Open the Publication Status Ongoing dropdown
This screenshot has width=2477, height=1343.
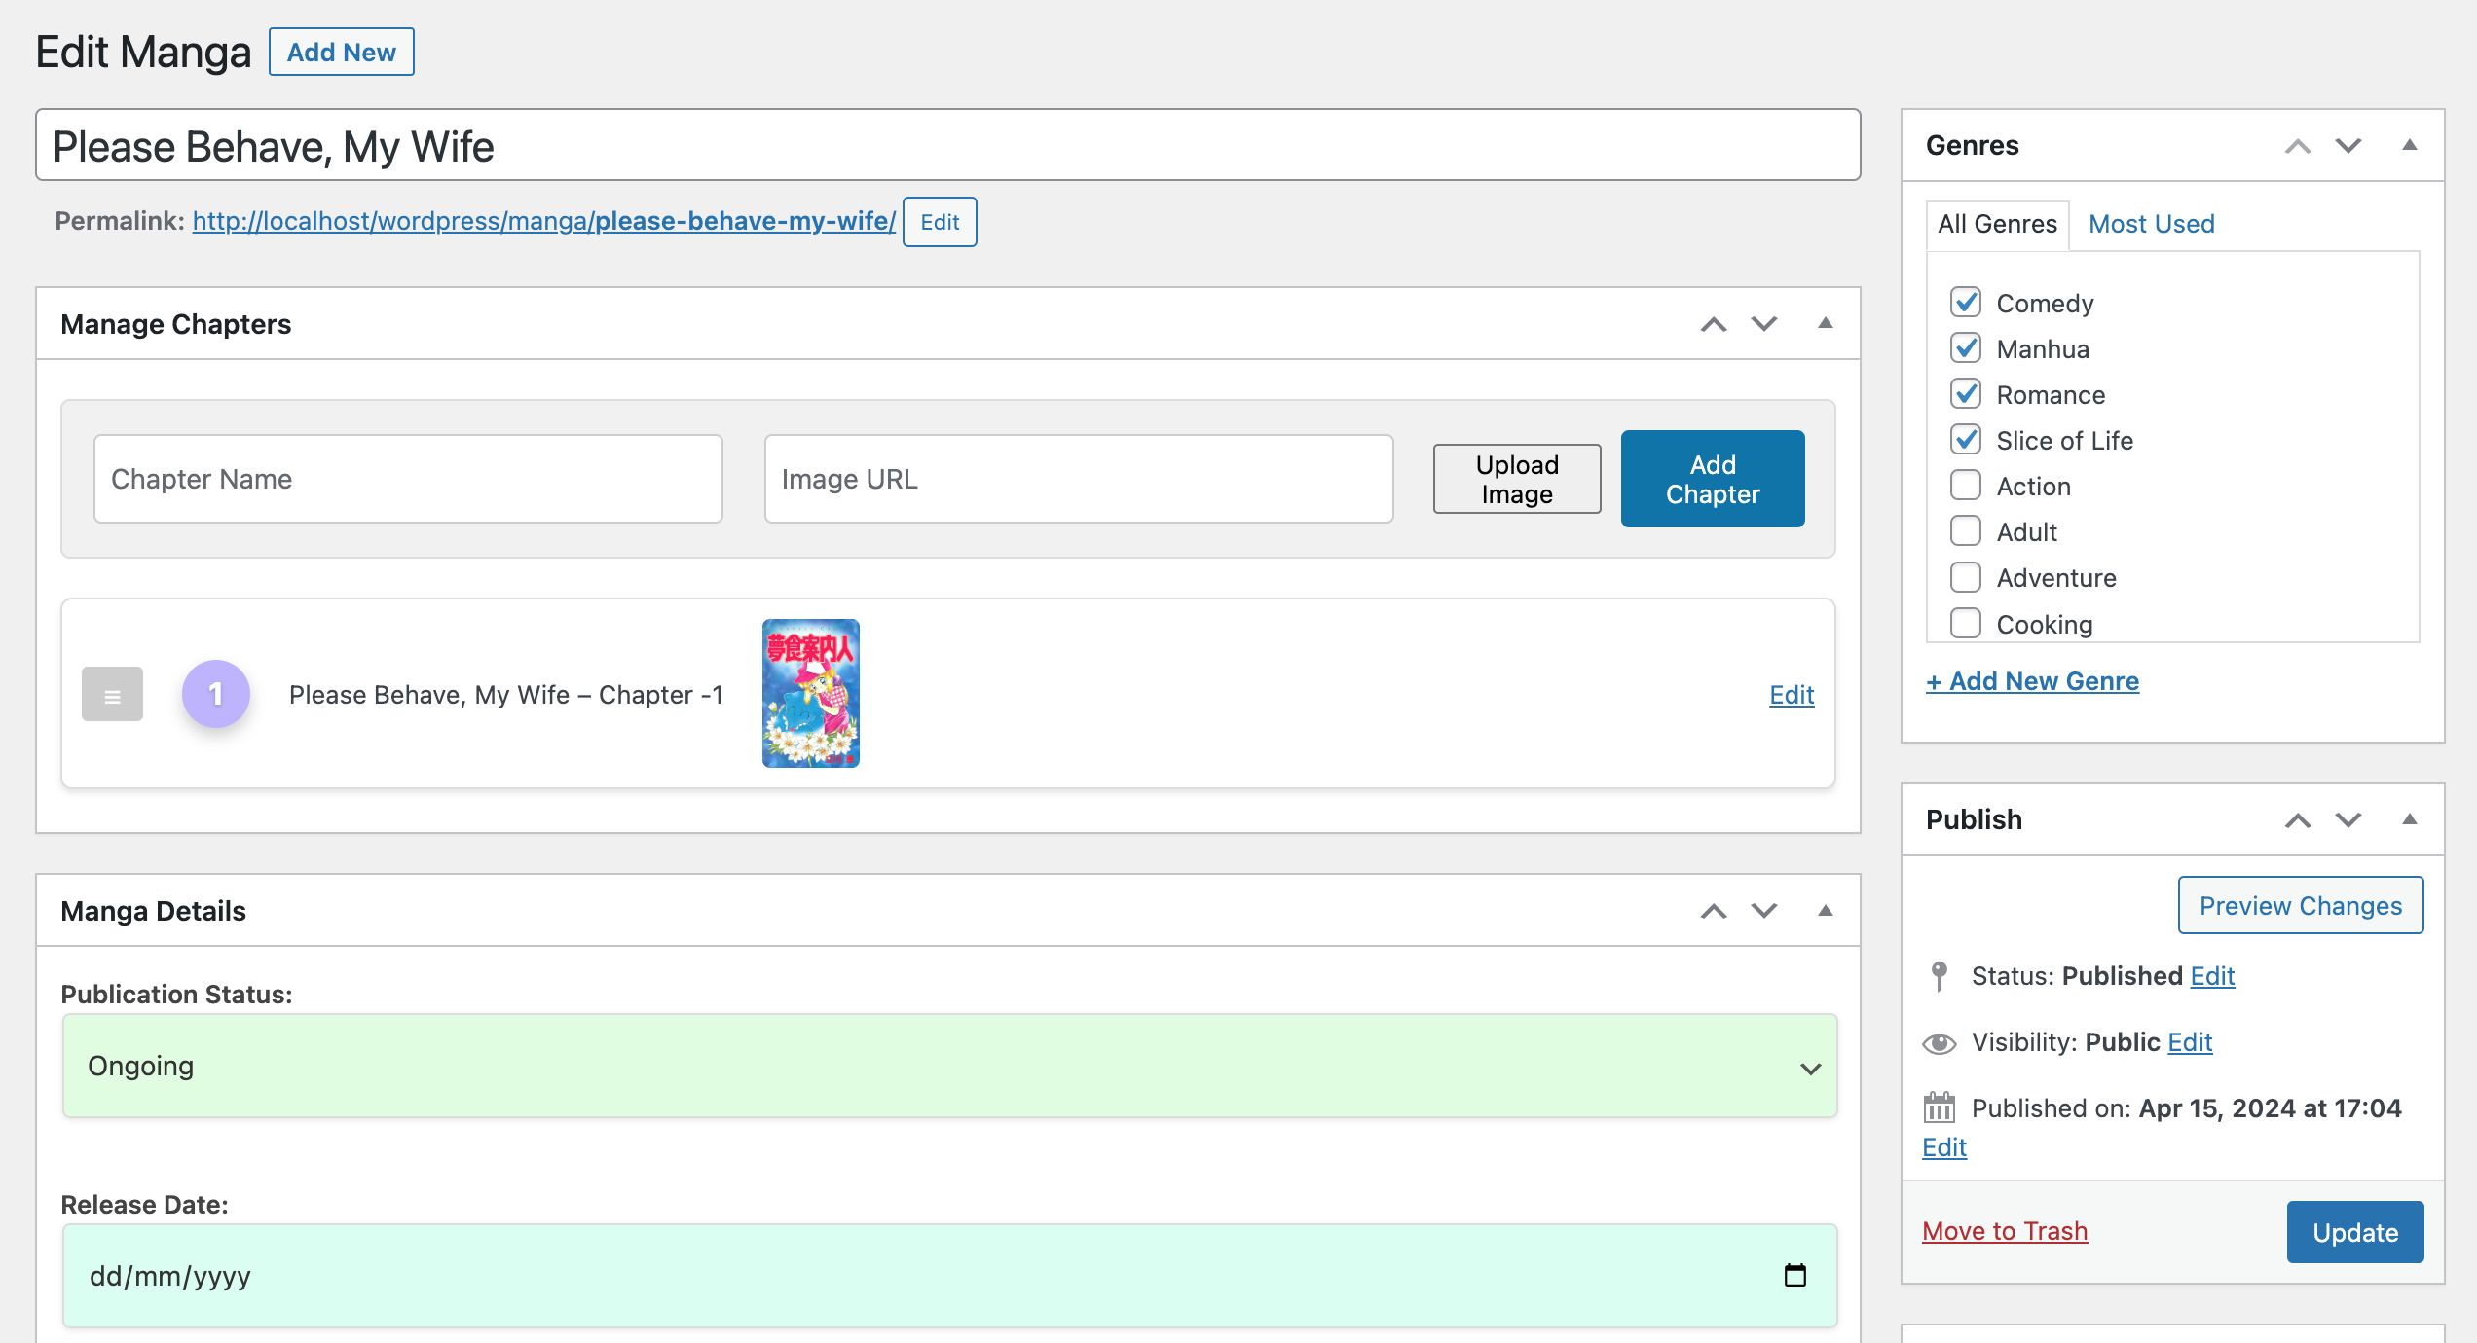(x=949, y=1067)
